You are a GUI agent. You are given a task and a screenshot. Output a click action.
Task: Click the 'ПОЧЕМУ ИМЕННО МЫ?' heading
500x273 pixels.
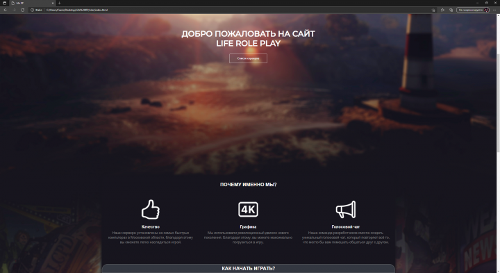[x=249, y=184]
